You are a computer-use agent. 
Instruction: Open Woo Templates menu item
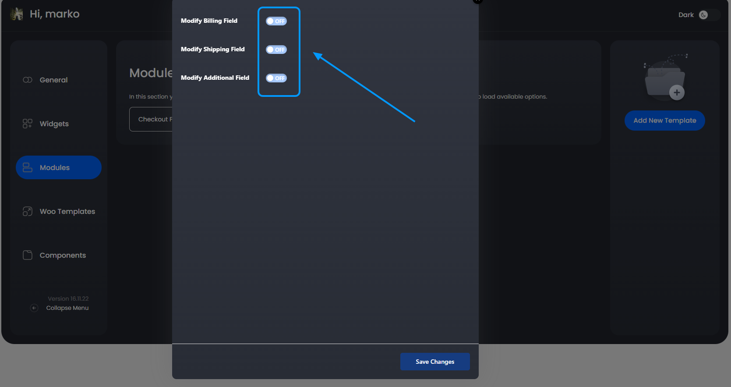coord(59,211)
